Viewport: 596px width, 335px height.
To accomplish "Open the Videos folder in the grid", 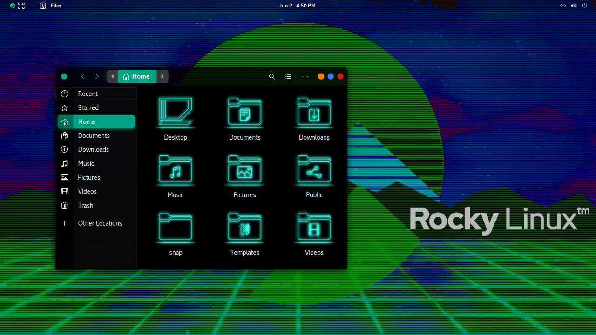I will click(314, 228).
